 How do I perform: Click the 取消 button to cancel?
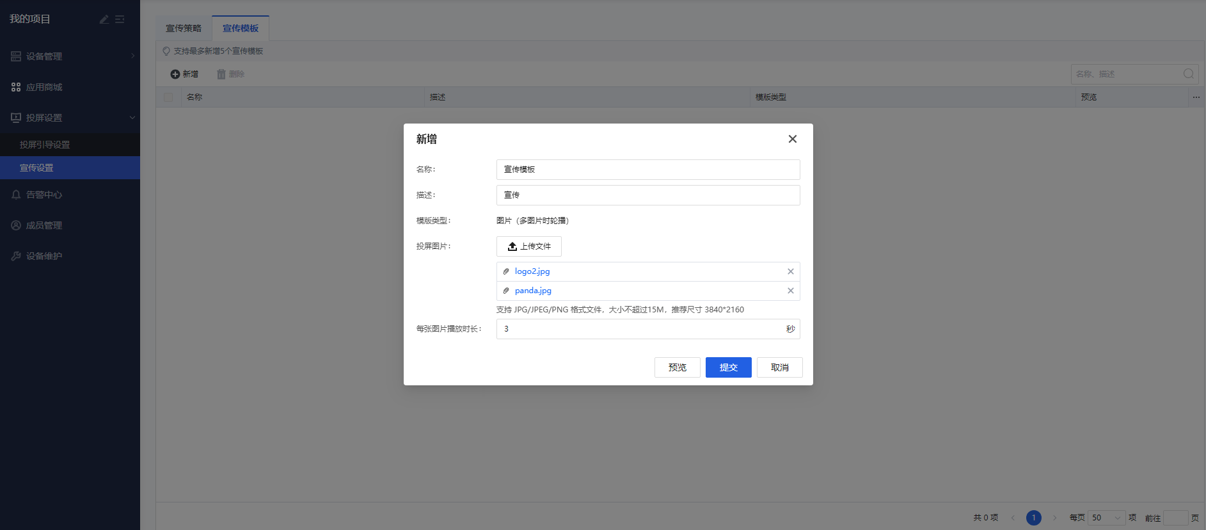(x=779, y=367)
